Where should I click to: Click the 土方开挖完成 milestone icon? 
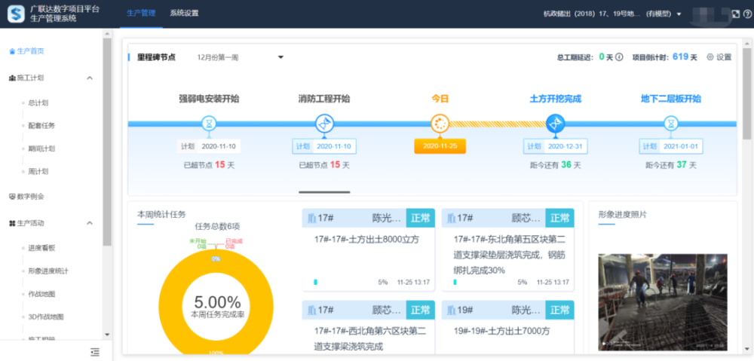pos(556,124)
